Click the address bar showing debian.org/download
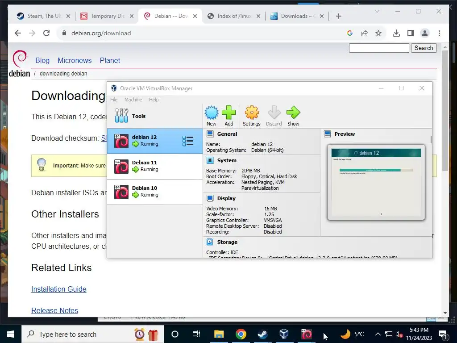Screen dimensions: 457x343 click(x=201, y=33)
